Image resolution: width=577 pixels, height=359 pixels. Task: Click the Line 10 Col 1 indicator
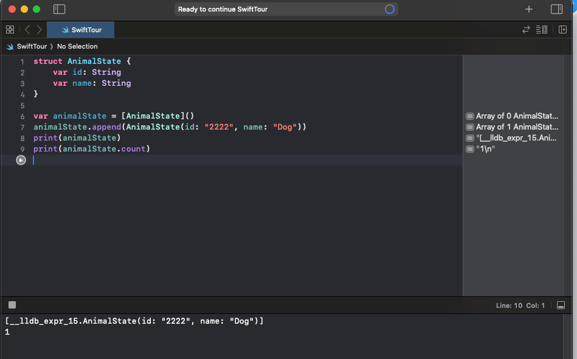coord(520,305)
